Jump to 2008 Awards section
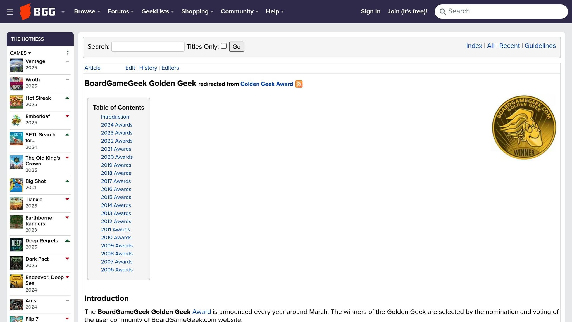Screen dimensions: 572x322 coord(117,254)
